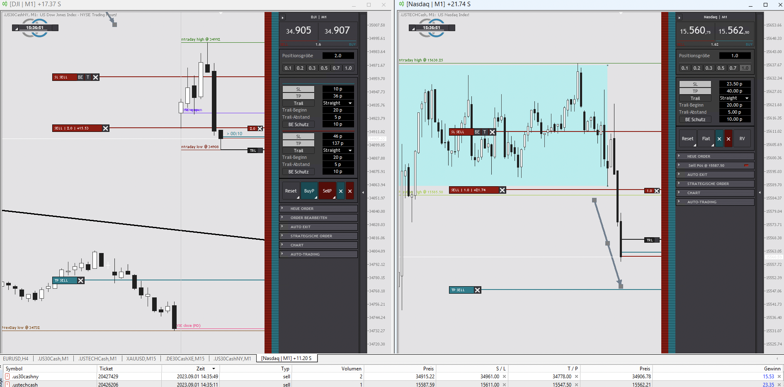Click the teal X button in DJI panel
784x387 pixels.
[x=341, y=191]
